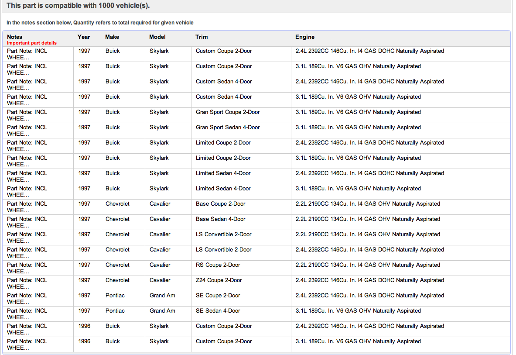Click the Notes column header

click(14, 37)
